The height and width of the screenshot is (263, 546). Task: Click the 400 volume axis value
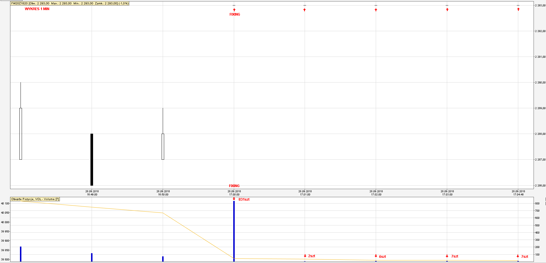coord(537,233)
